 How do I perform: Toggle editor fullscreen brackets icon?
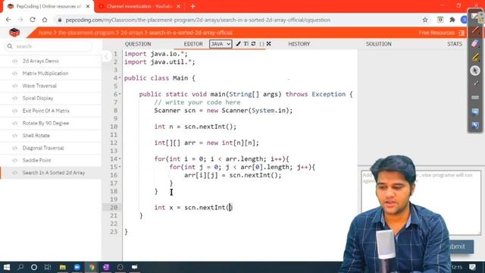(x=261, y=44)
